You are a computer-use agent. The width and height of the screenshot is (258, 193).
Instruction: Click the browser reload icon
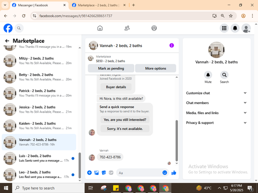point(24,16)
